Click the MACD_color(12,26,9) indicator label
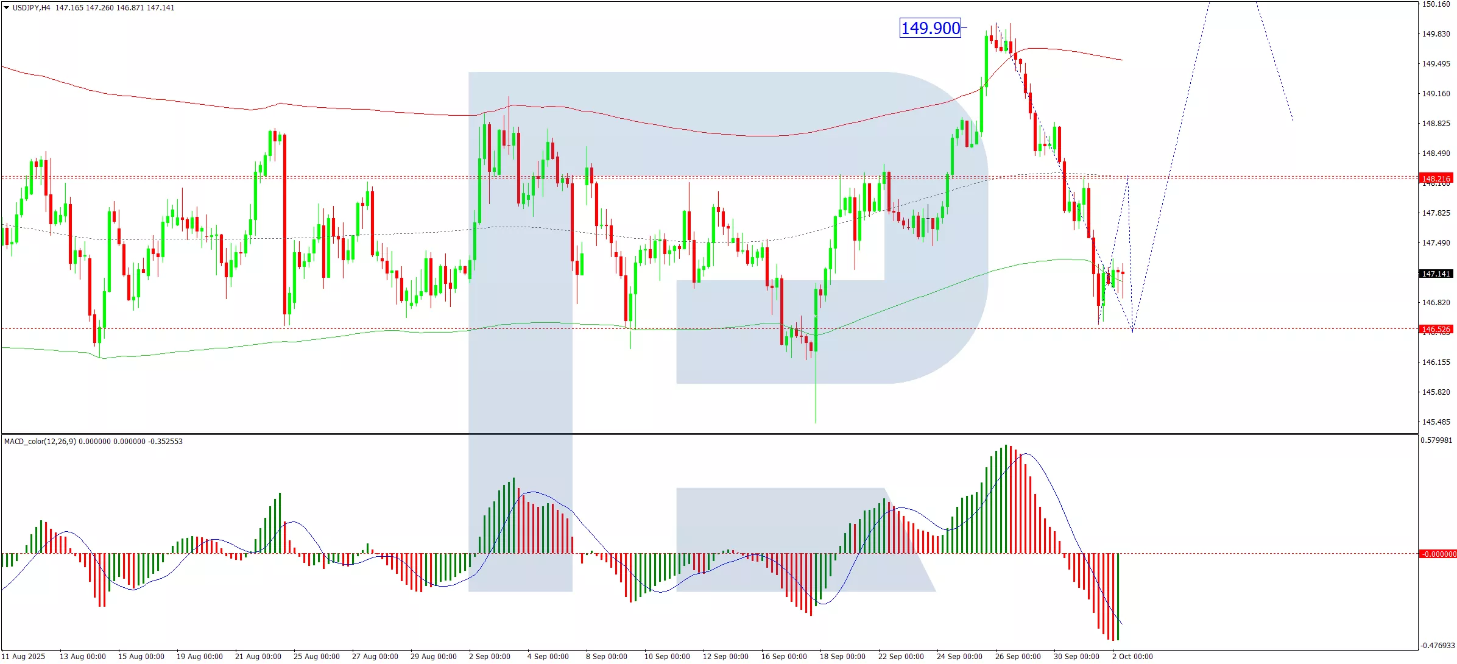1457x664 pixels. pos(40,442)
